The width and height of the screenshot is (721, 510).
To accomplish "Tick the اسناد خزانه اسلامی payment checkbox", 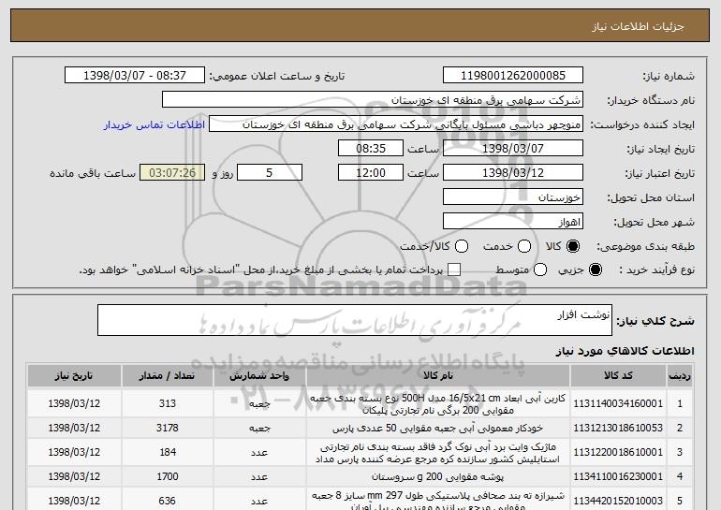I will [454, 270].
